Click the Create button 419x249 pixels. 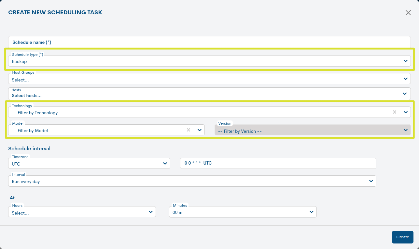402,237
